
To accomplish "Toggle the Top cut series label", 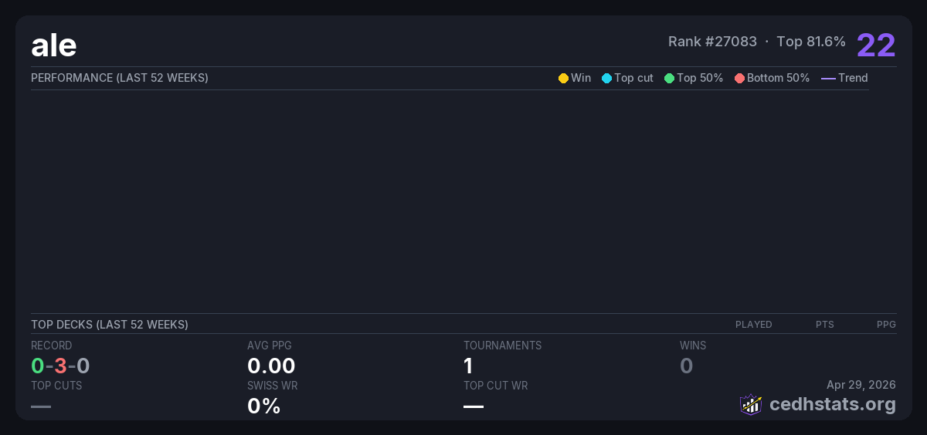I will click(x=633, y=78).
